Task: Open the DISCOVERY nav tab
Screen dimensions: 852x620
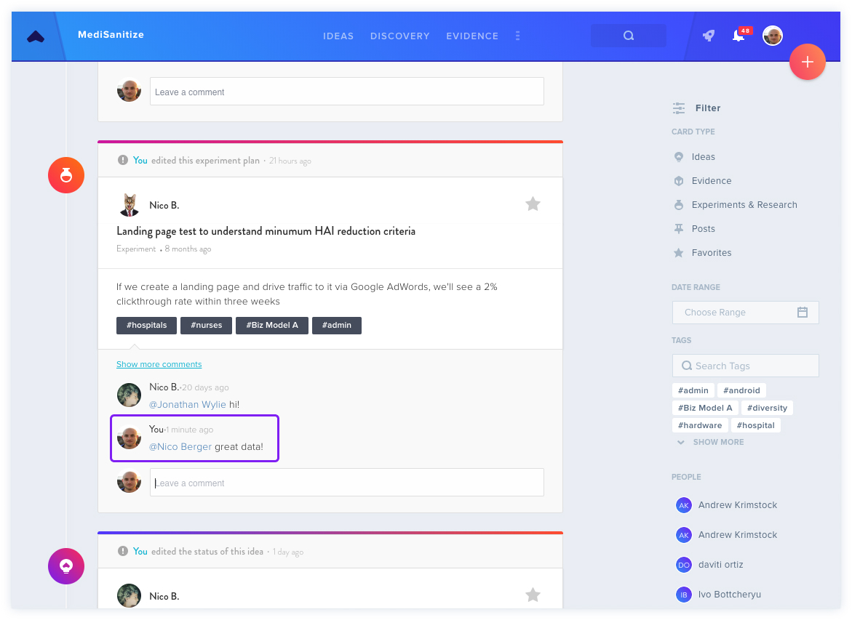Action: click(x=400, y=36)
